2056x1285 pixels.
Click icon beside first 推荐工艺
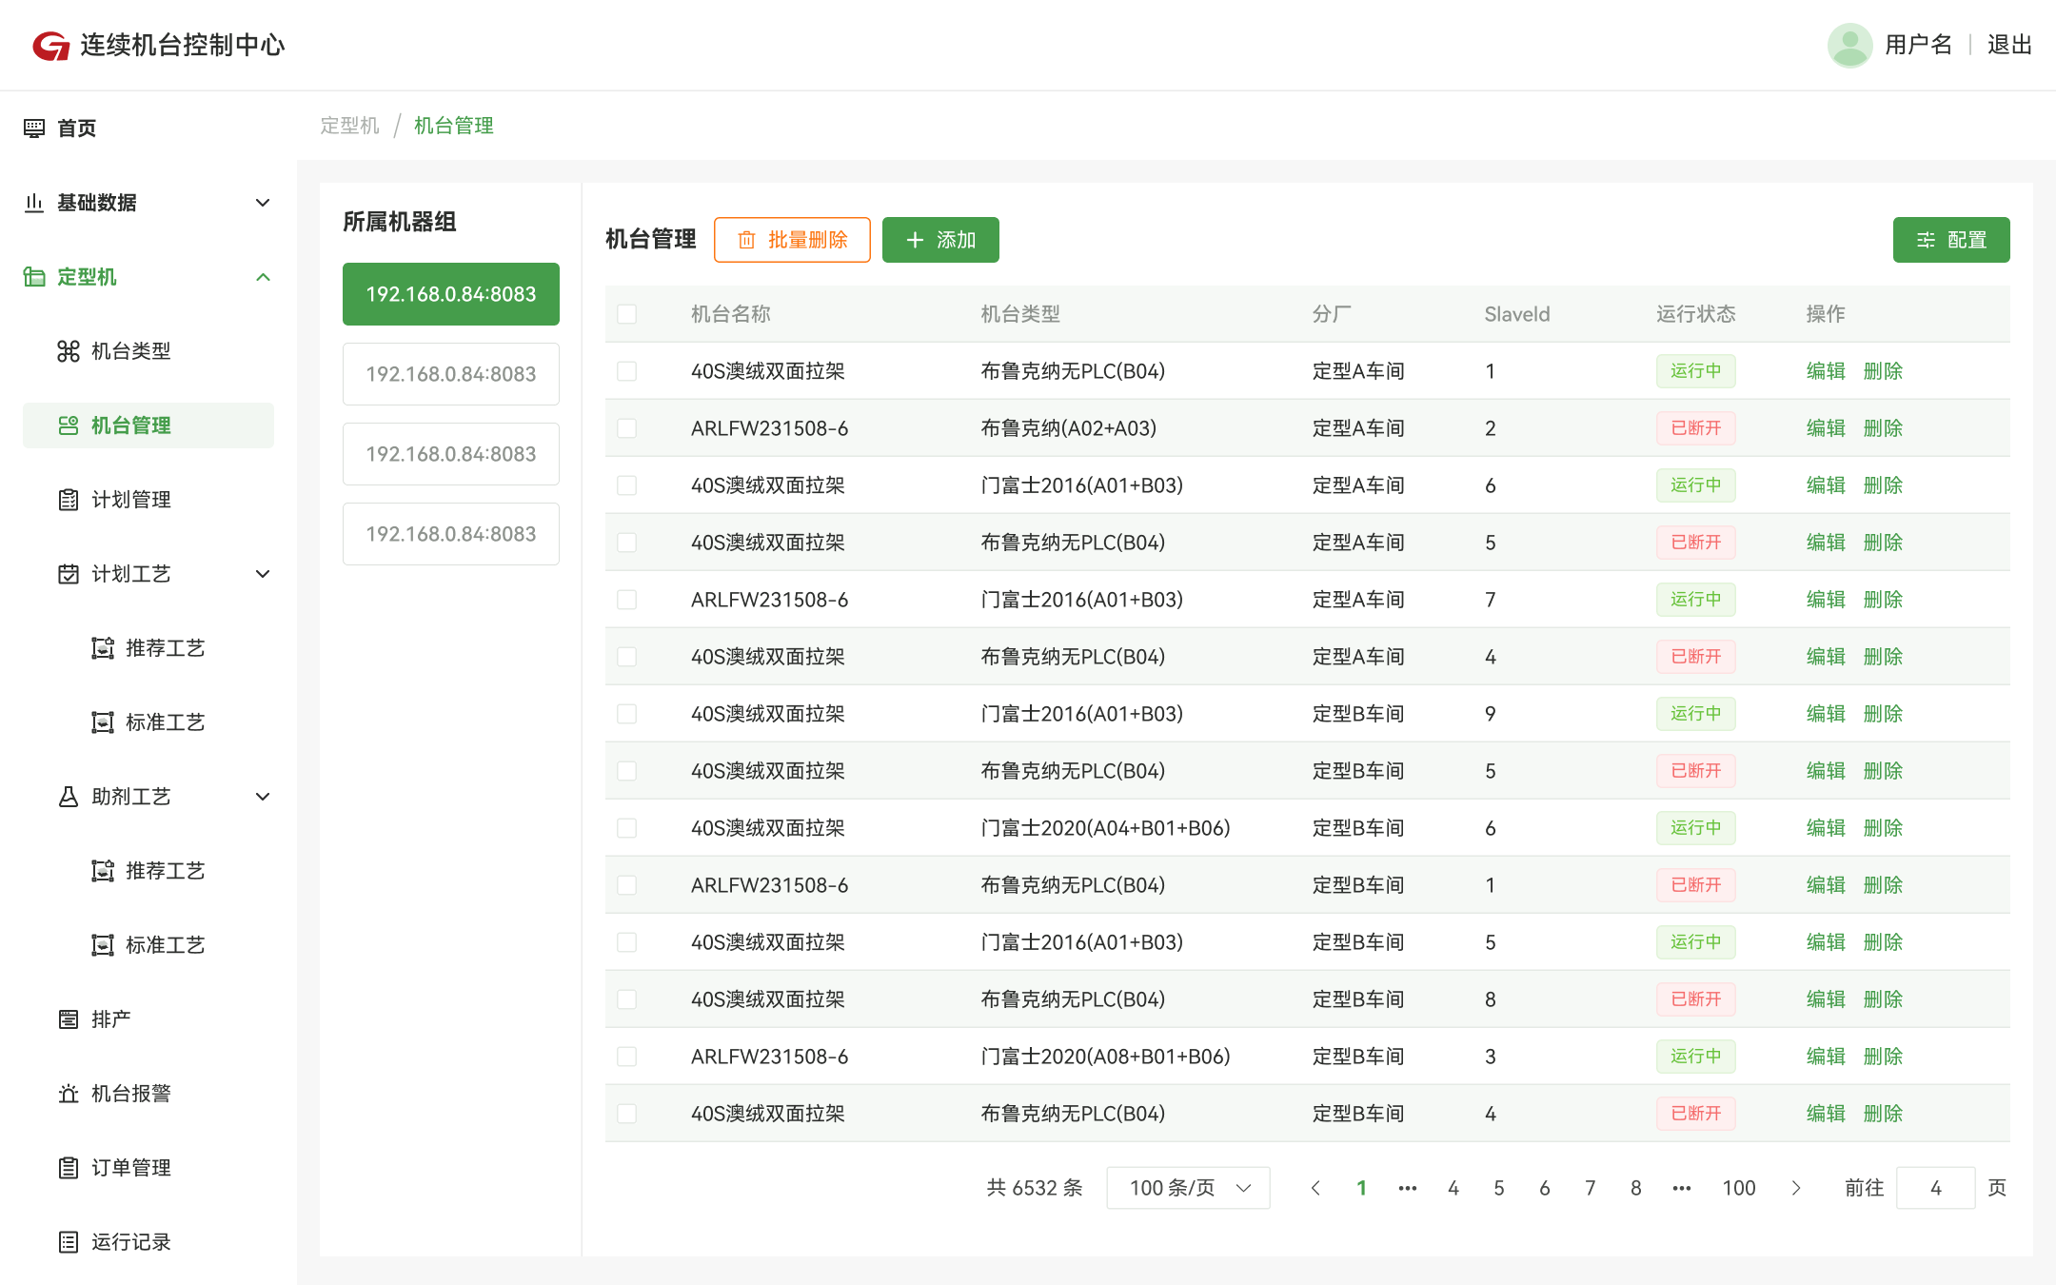click(x=103, y=648)
